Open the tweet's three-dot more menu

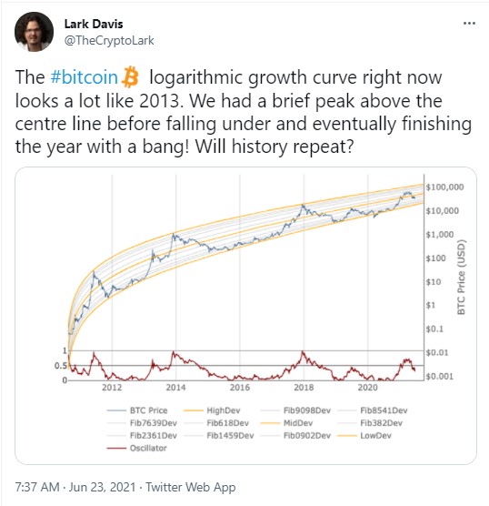(469, 24)
